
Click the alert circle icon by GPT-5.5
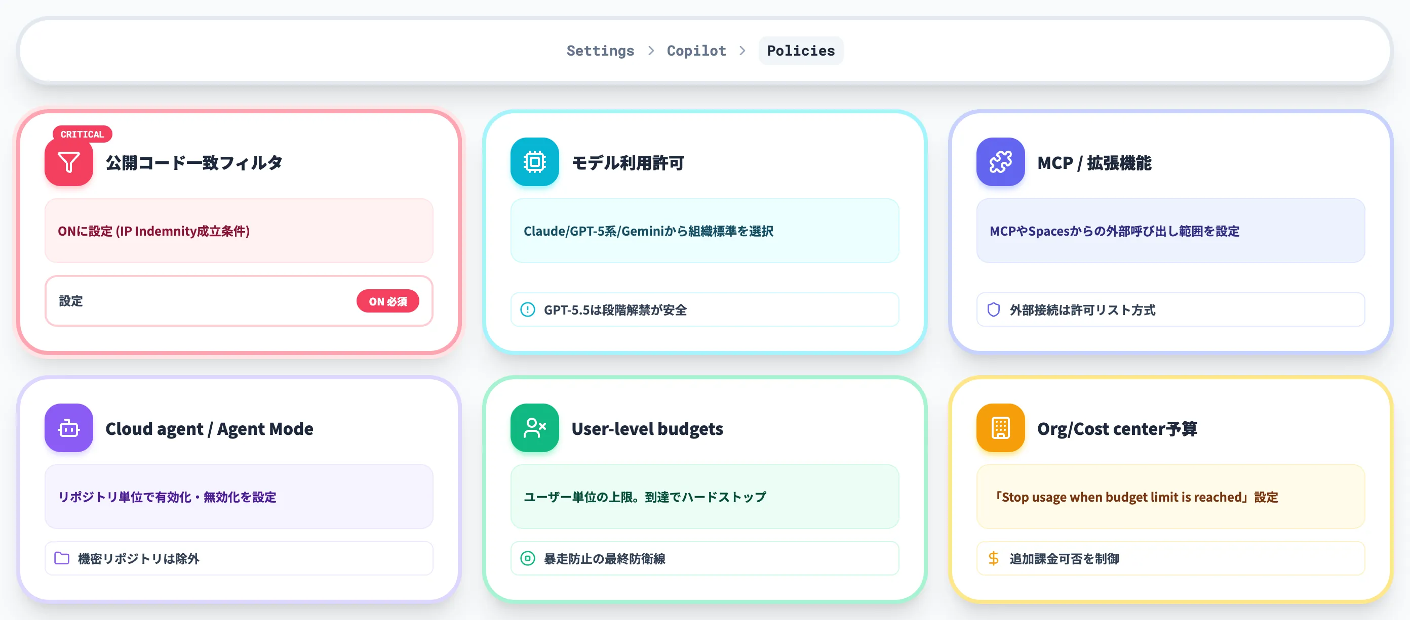click(x=527, y=310)
